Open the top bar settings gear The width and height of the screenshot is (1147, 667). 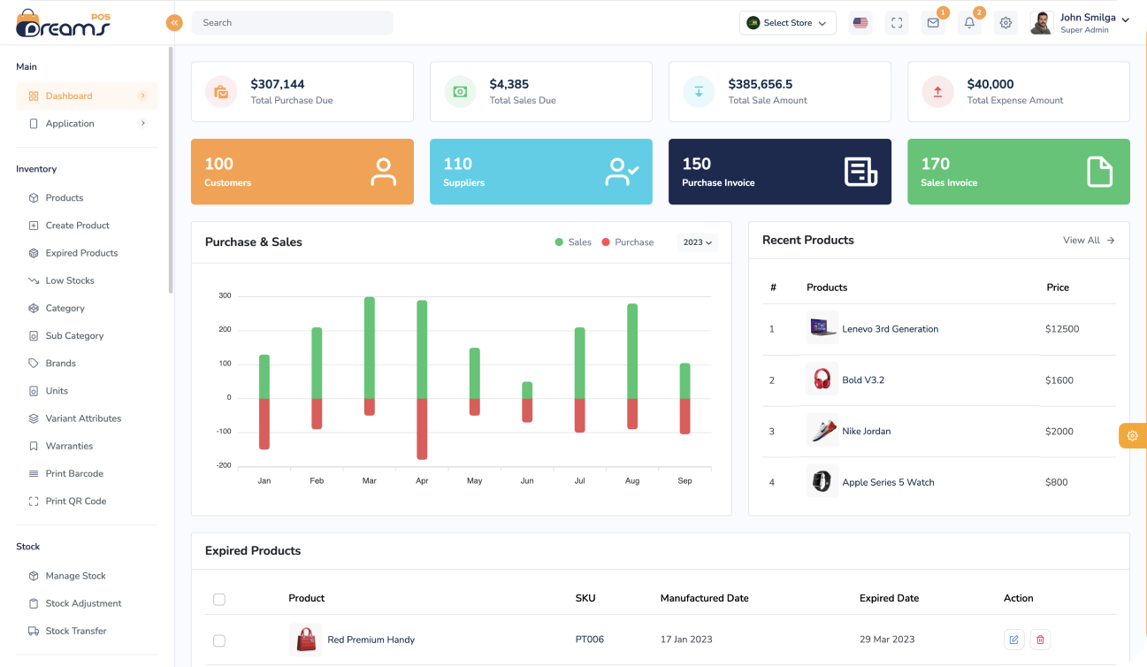point(1006,23)
